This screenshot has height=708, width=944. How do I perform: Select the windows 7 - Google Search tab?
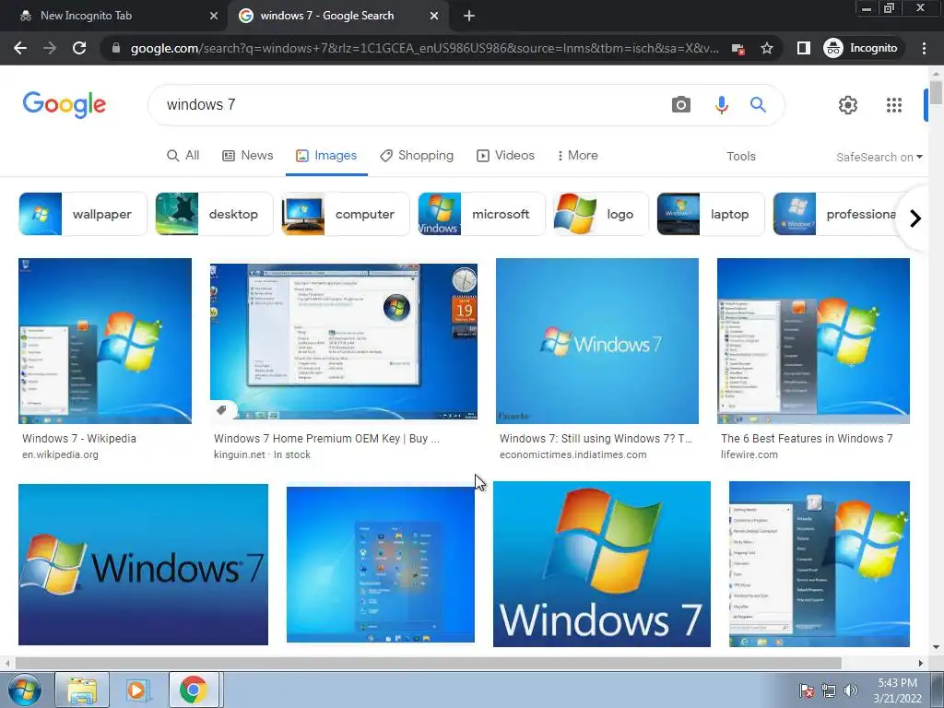tap(337, 16)
